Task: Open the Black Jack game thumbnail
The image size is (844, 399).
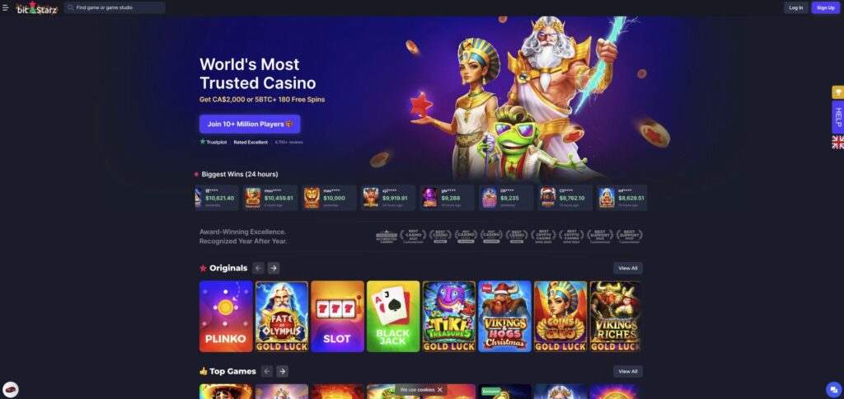Action: [393, 316]
